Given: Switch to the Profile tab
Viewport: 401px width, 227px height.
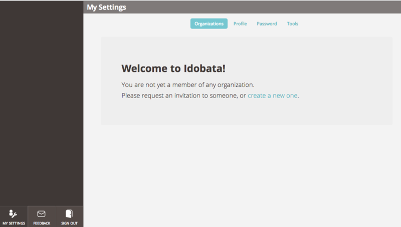Looking at the screenshot, I should tap(240, 23).
